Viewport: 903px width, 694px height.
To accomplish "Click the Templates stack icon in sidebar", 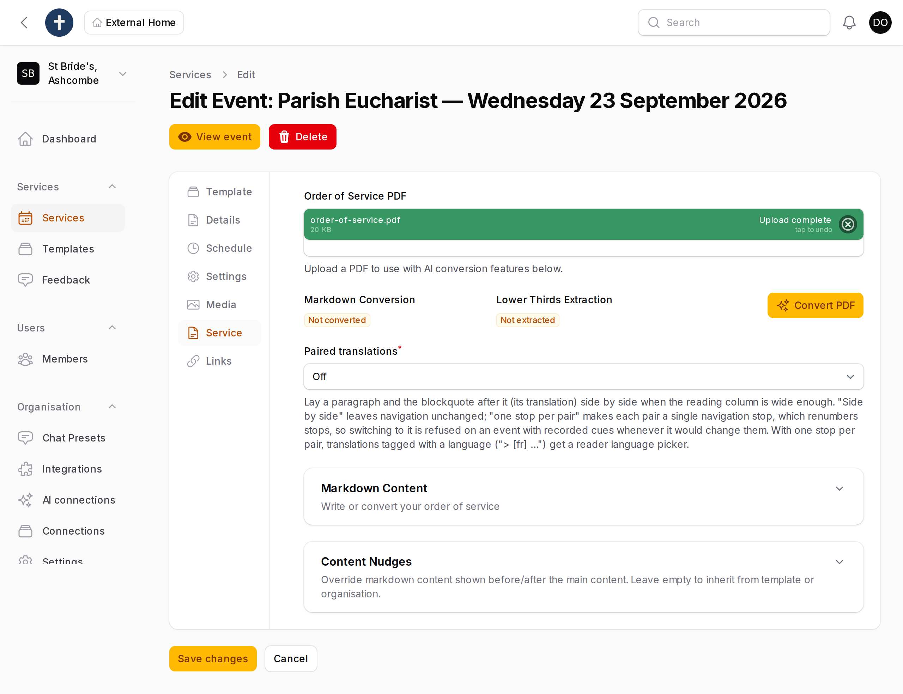I will click(x=25, y=249).
